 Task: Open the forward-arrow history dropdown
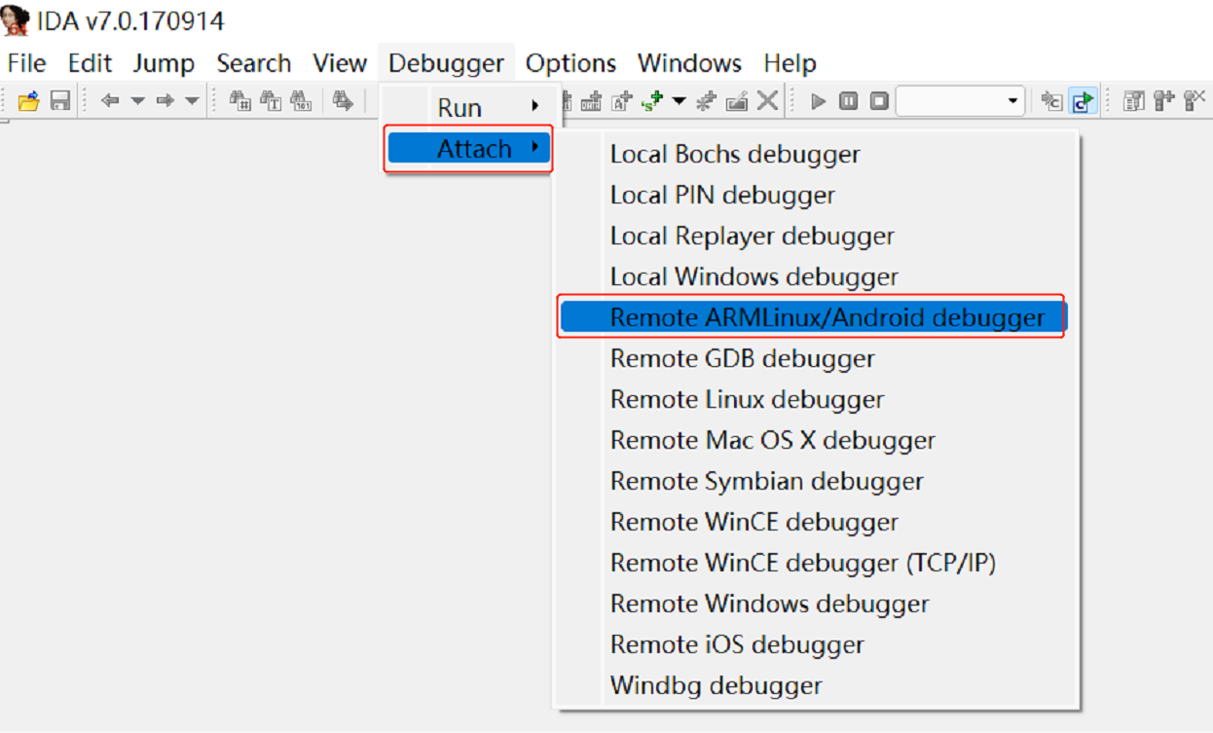click(x=192, y=101)
